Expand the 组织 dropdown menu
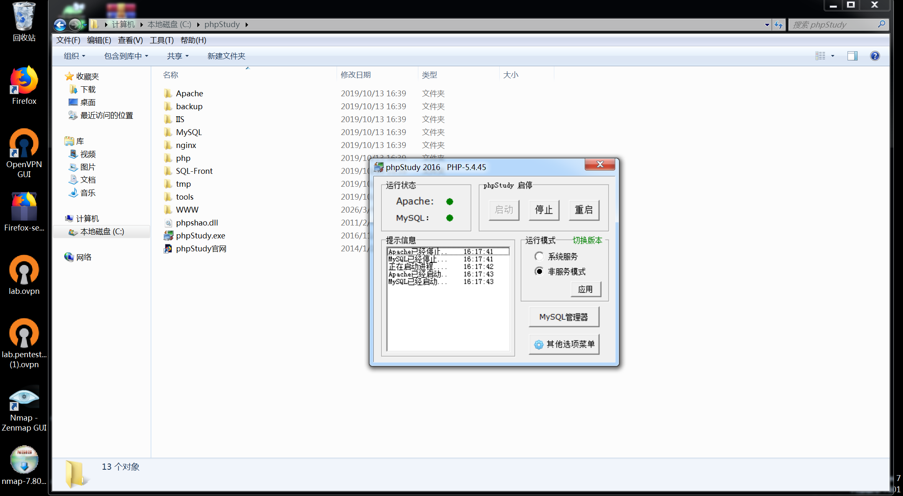 (74, 56)
